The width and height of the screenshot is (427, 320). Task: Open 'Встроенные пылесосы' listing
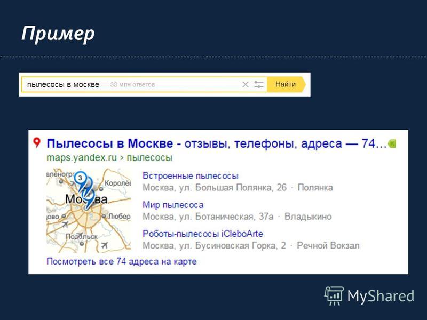[x=191, y=176]
